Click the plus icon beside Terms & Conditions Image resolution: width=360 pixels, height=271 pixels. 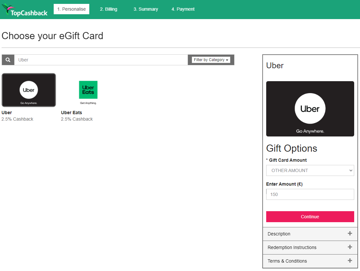[350, 261]
